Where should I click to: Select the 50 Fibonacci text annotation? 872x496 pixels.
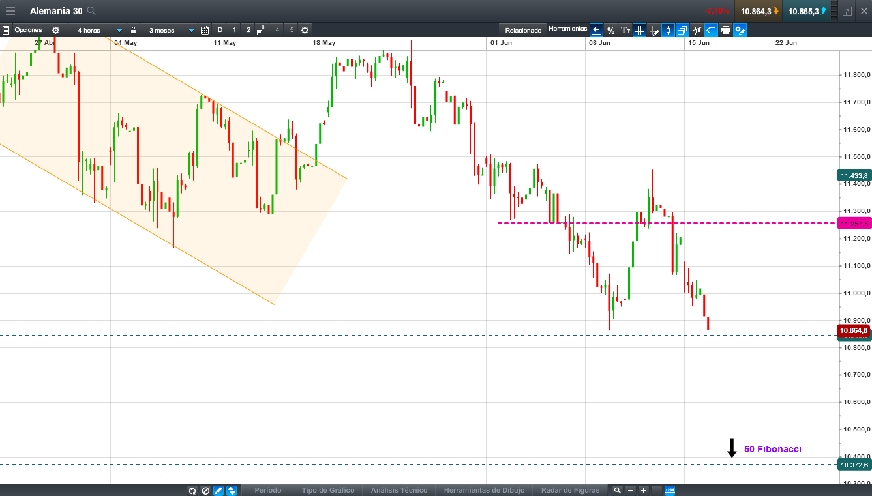tap(772, 449)
